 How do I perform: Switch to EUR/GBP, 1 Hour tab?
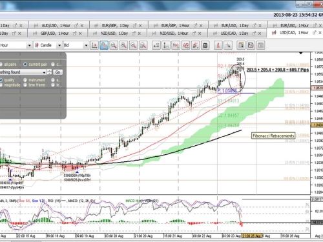(178, 25)
